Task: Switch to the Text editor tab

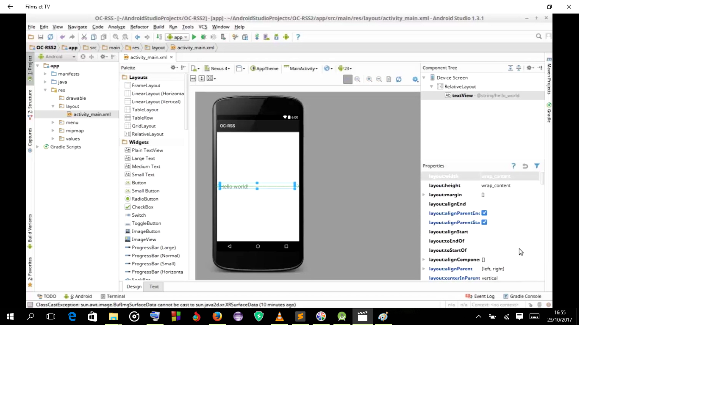Action: 153,287
